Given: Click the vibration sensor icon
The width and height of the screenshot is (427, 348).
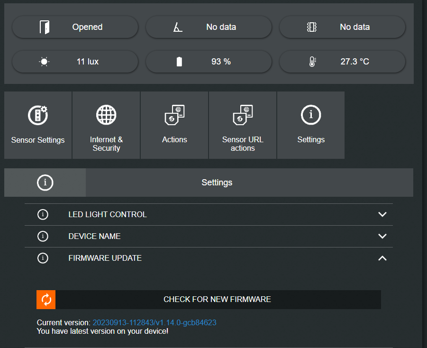Looking at the screenshot, I should click(311, 27).
